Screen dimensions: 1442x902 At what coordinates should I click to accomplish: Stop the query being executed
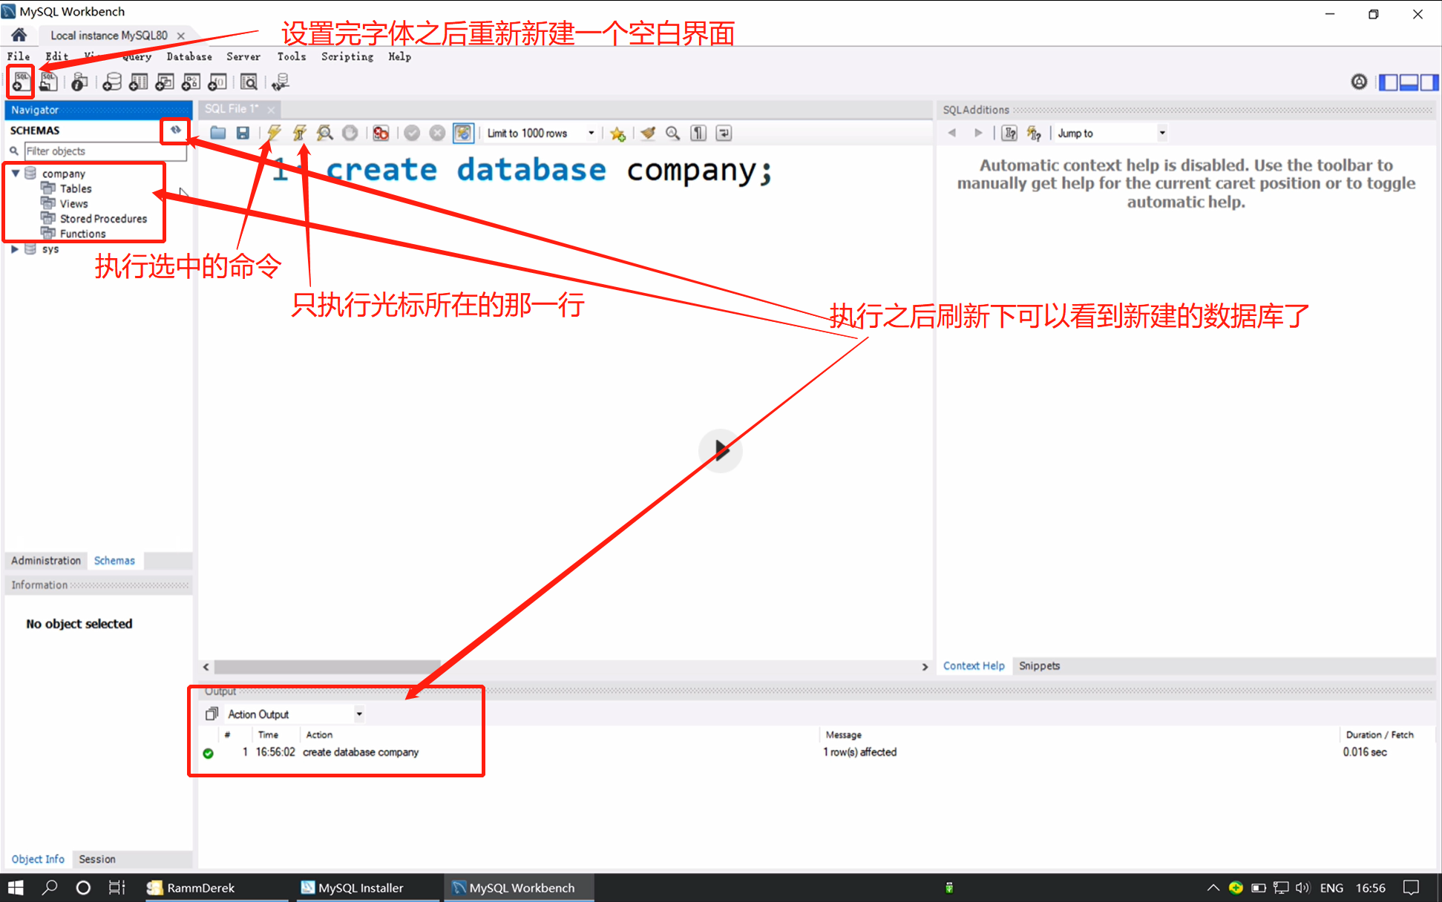pyautogui.click(x=350, y=133)
